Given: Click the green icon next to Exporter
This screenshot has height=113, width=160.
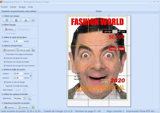Looking at the screenshot, I should [33, 107].
